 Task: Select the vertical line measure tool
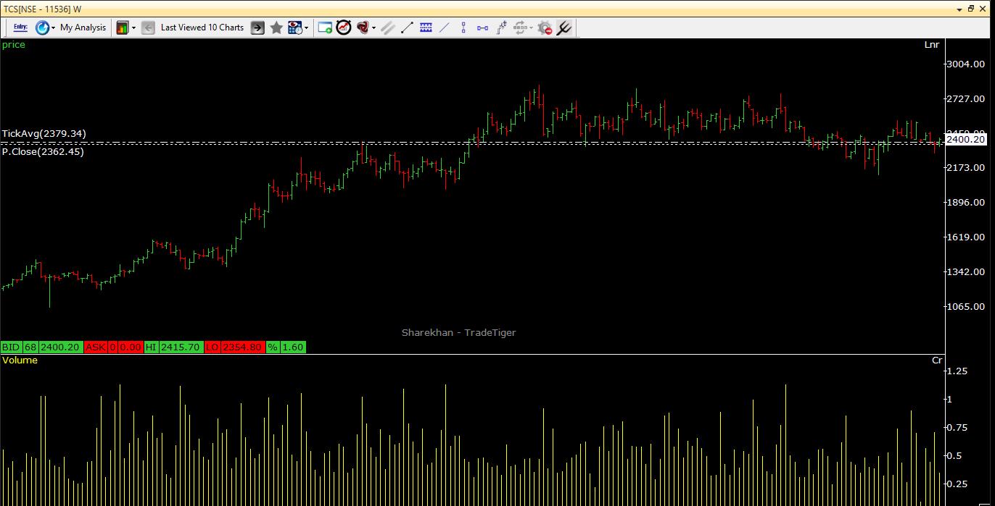463,28
